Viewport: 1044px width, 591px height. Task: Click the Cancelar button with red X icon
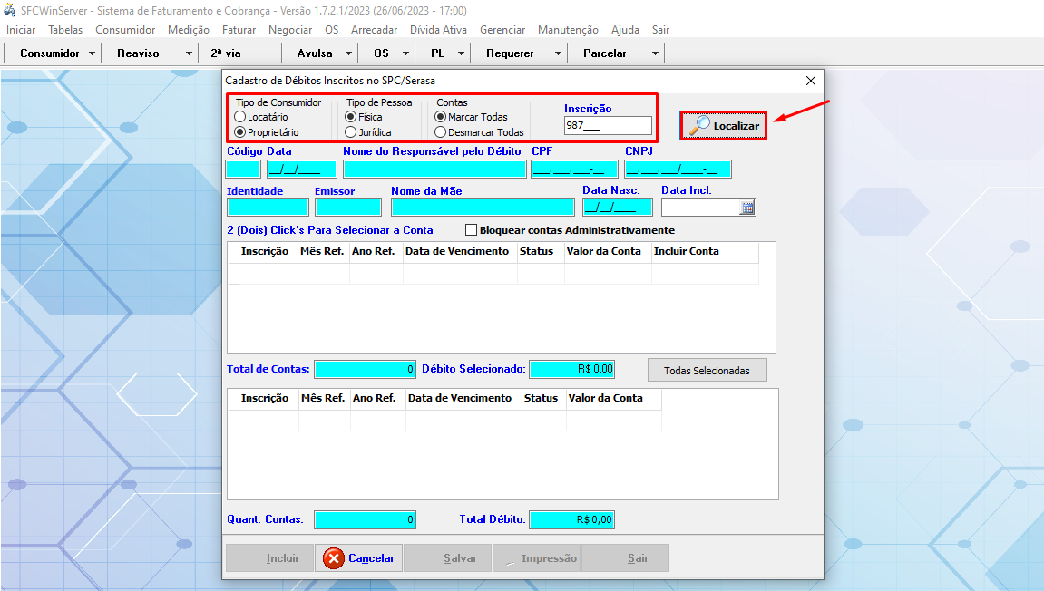point(359,558)
